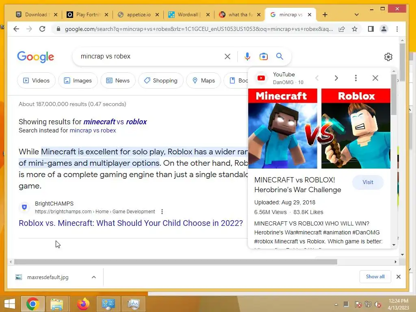
Task: Click the corrected 'minecraft vs roblox' link
Action: tap(115, 122)
